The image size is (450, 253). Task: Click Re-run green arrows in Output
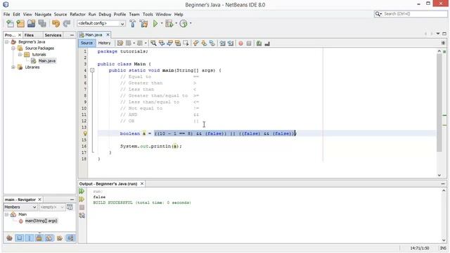click(82, 191)
